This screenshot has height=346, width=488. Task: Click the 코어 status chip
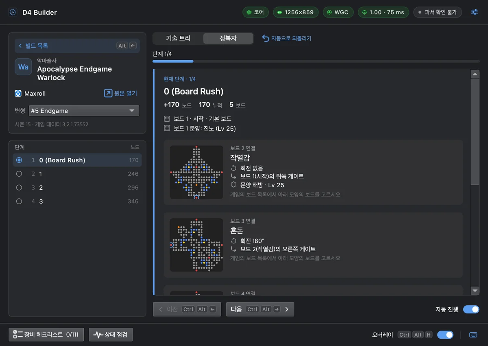(255, 12)
